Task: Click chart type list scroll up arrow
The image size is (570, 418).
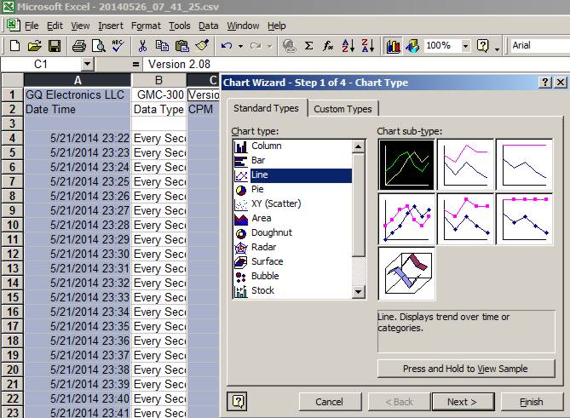Action: point(358,146)
